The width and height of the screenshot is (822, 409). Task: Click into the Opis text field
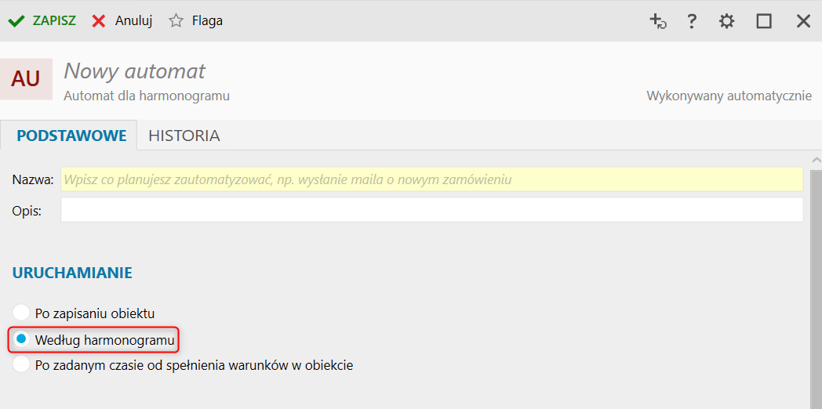[431, 210]
